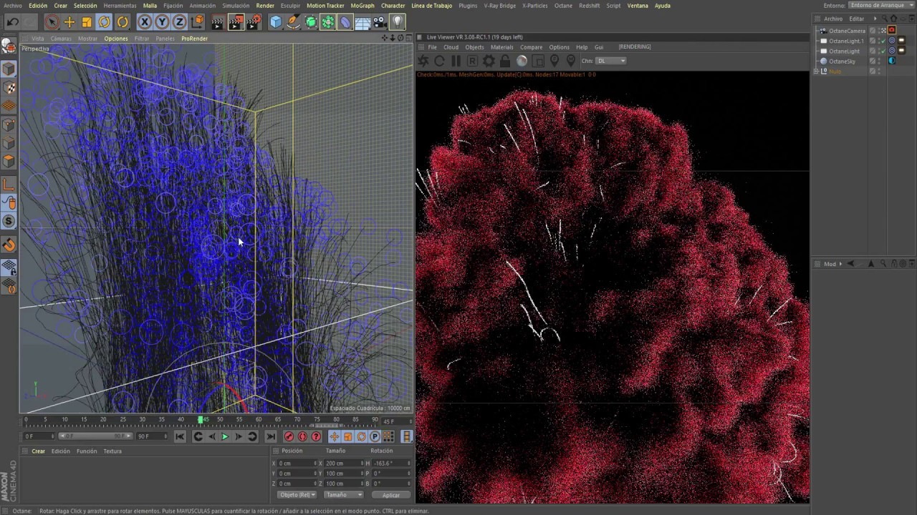Click the preview range slider bar
Screen dimensions: 917x515
click(95, 436)
